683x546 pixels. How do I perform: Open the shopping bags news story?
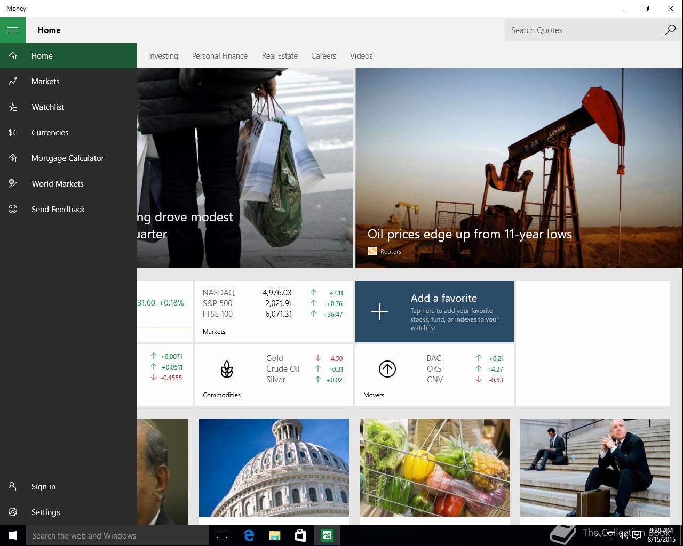pos(245,168)
